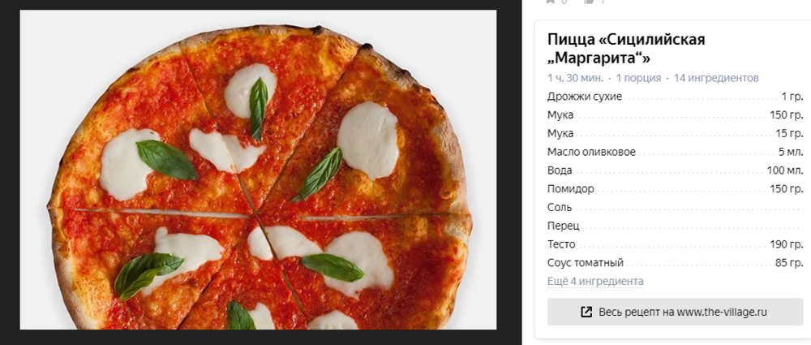Select the "Тесто" 190 гр. ingredient row
Viewport: 811px width, 345px height.
675,244
